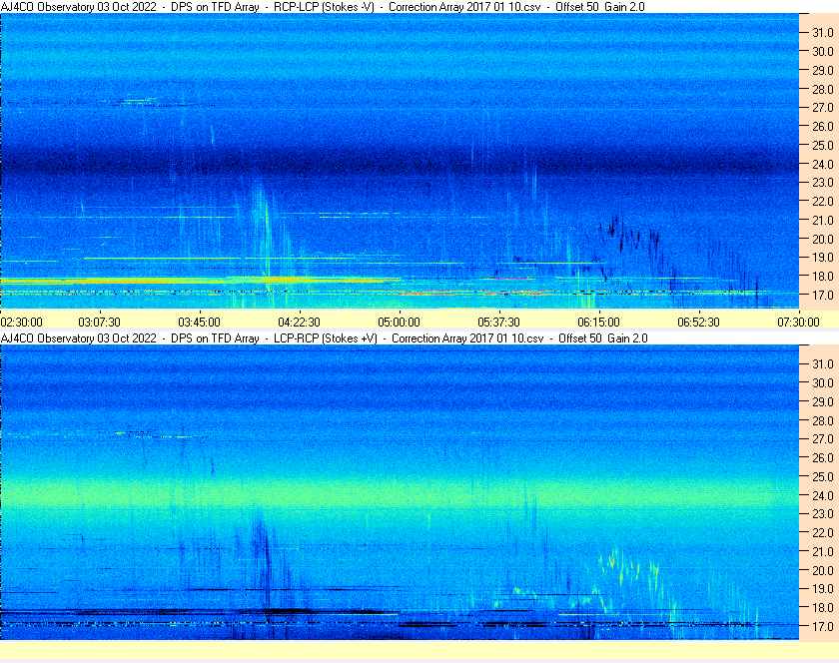Click the LCP-RCP (Stokes +V) title text
The image size is (839, 663).
[326, 338]
